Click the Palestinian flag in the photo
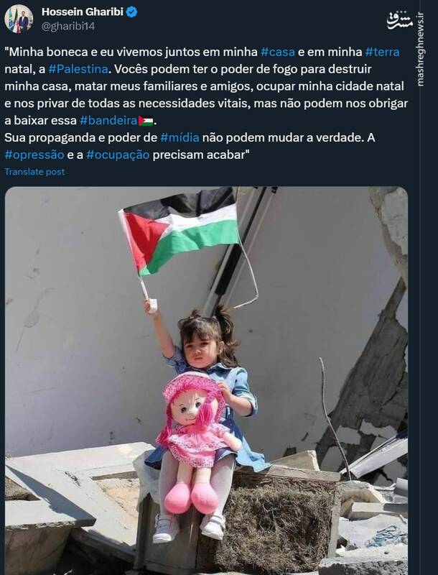The image size is (438, 575). coord(179,235)
